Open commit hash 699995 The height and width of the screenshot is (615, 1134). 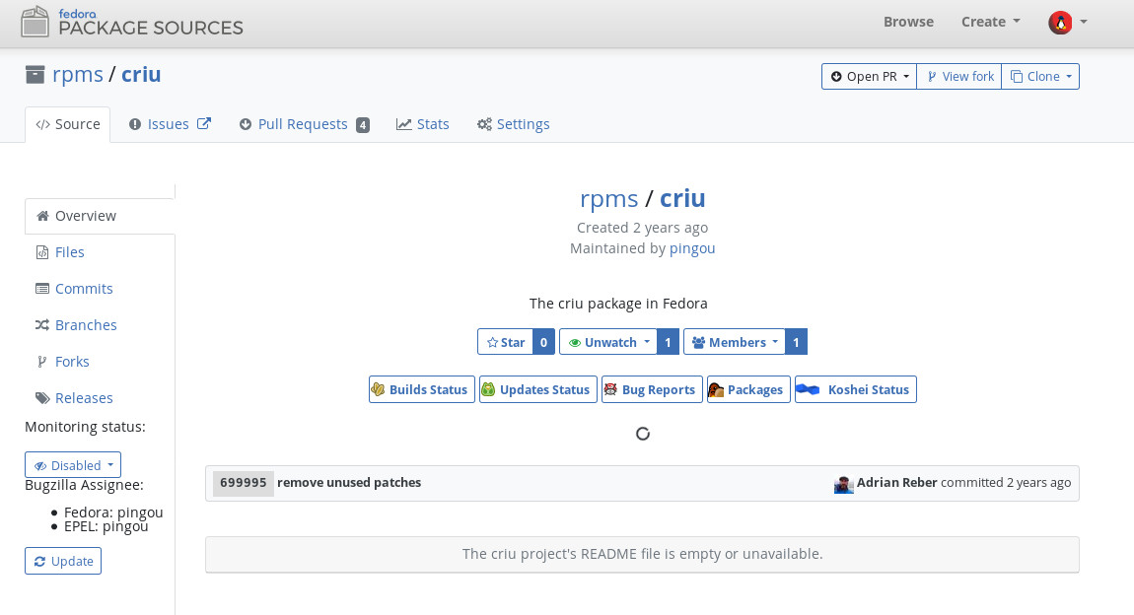click(x=243, y=483)
